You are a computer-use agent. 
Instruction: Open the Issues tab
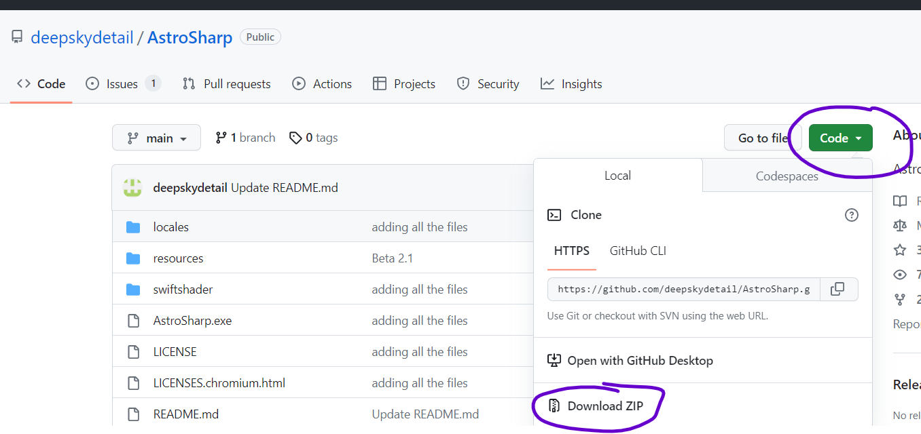coord(122,84)
